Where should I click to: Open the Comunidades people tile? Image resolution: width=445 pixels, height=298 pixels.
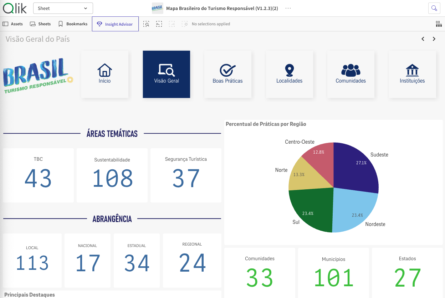pos(351,74)
